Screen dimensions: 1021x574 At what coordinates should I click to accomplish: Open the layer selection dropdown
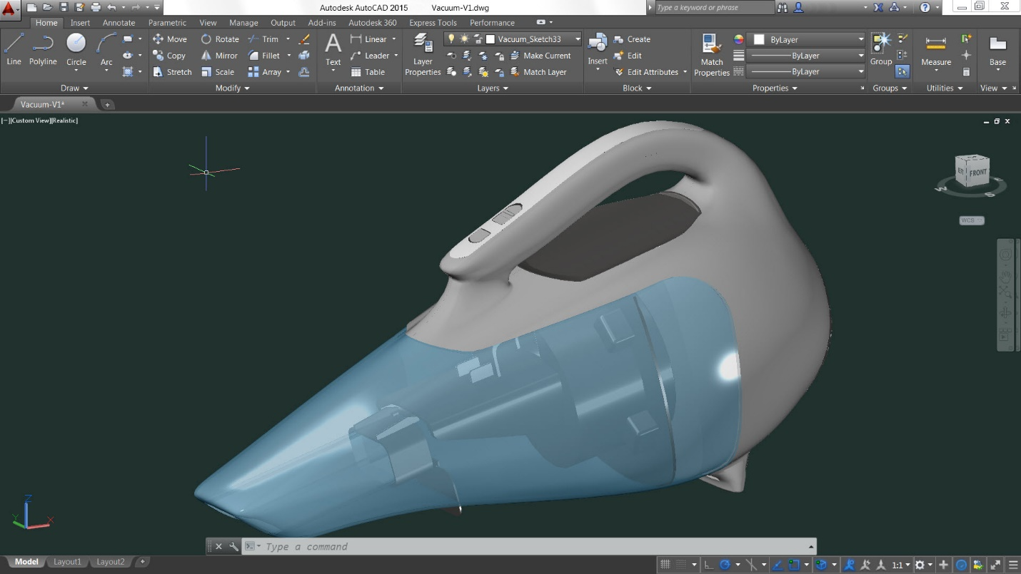click(x=577, y=39)
